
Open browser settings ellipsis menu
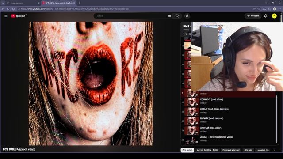280,9
